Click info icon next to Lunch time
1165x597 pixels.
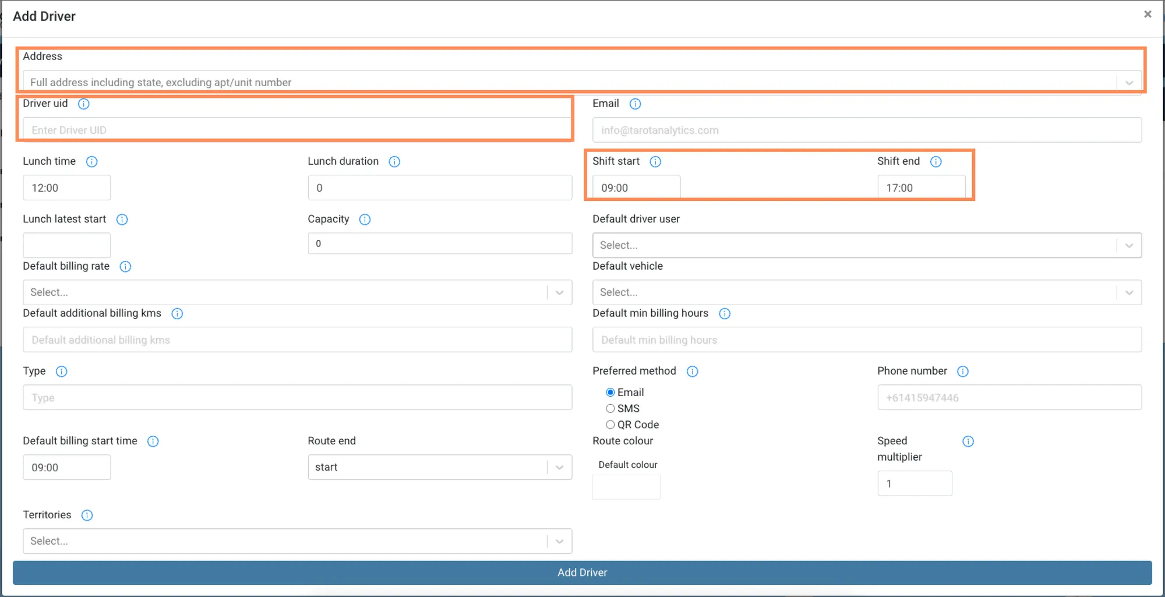(x=92, y=161)
